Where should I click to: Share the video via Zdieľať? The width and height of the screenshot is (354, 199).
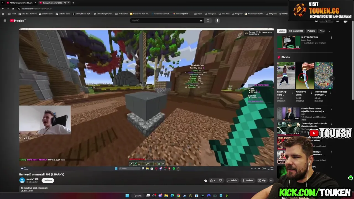(232, 180)
